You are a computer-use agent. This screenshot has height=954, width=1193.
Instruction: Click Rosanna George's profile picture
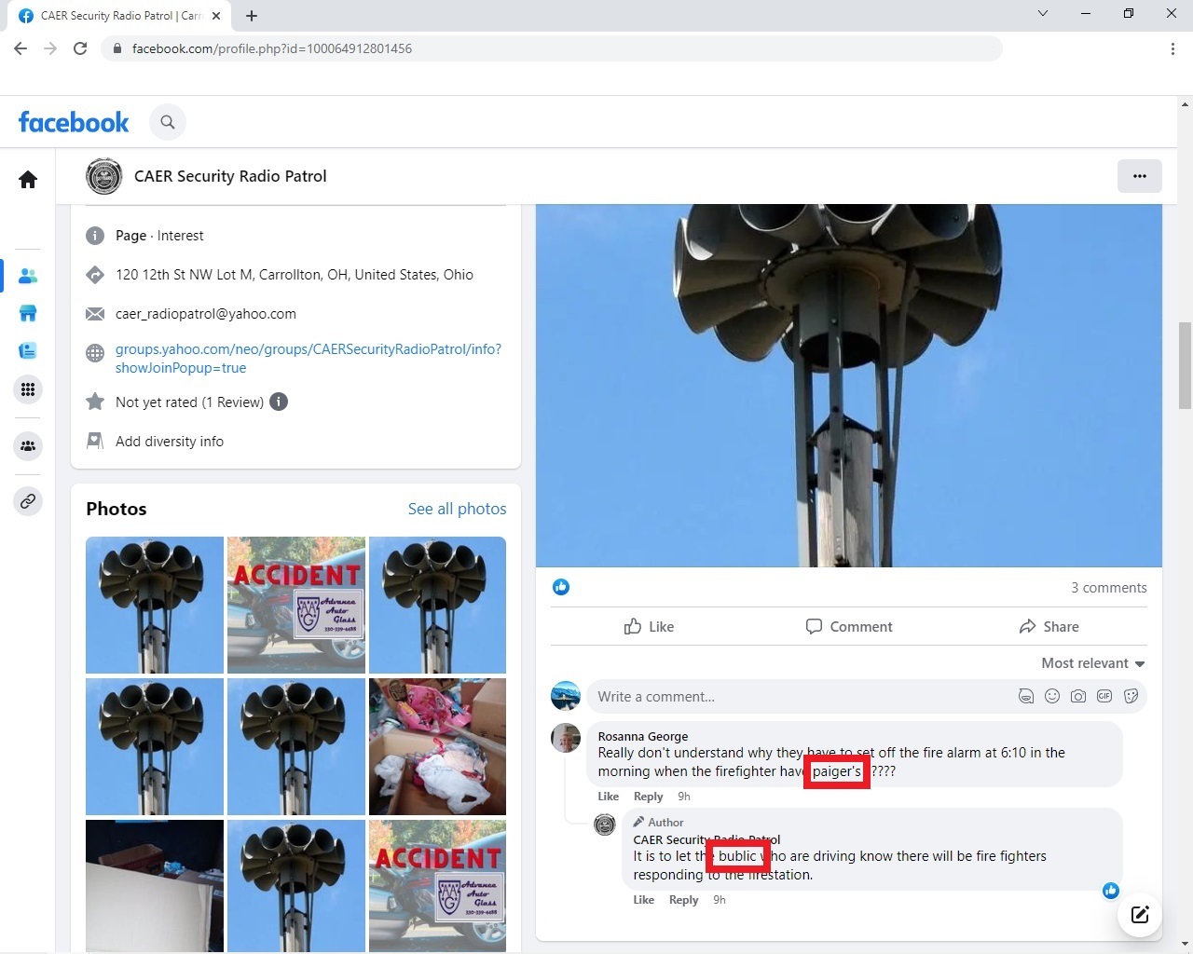pos(566,738)
